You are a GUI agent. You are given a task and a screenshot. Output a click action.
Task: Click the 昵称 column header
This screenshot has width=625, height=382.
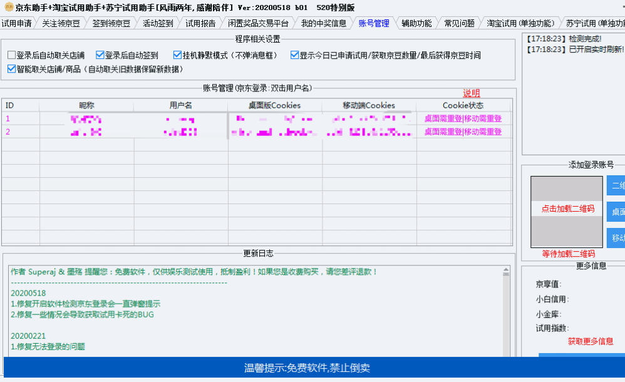86,105
